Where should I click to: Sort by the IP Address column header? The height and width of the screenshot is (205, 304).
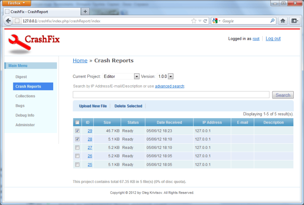[x=212, y=122]
